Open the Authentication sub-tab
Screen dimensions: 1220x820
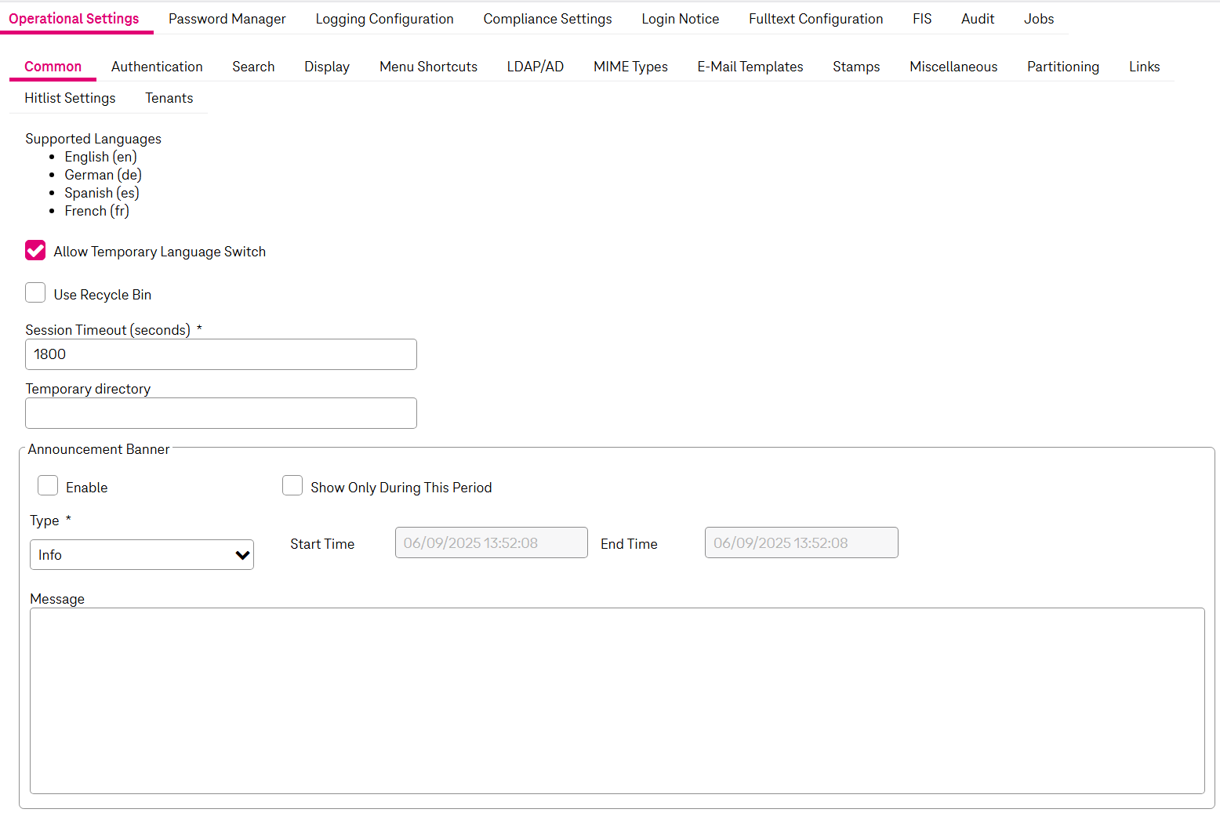pos(157,67)
